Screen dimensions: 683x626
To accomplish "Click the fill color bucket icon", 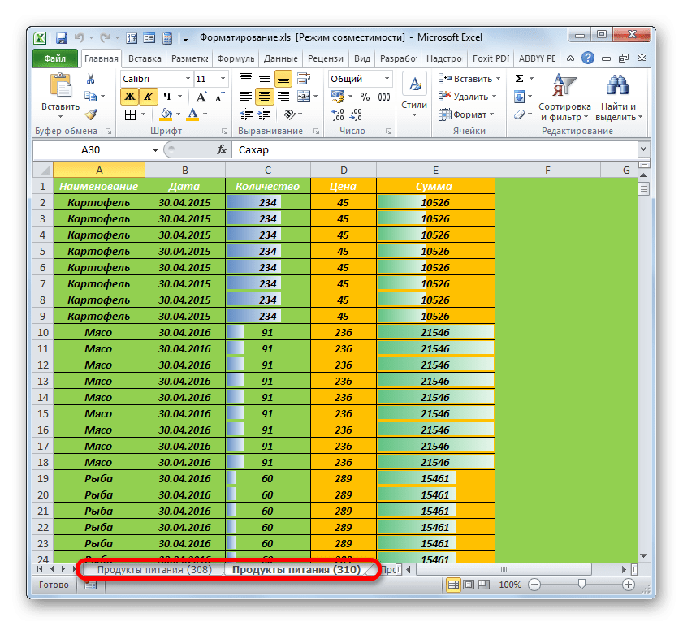I will coord(166,114).
